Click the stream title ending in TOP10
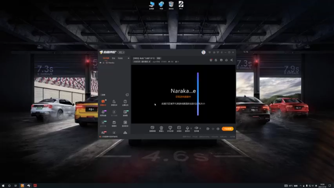The image size is (334, 188). [144, 58]
